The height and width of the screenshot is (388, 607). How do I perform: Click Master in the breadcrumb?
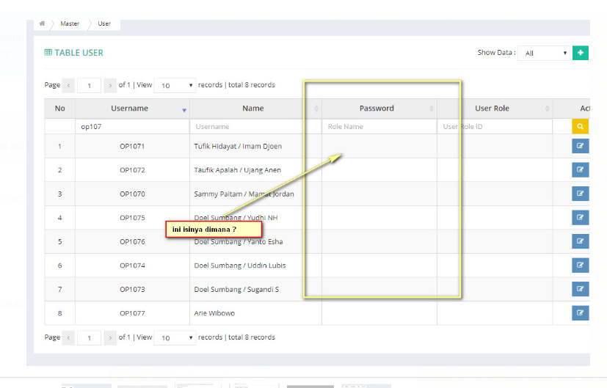tap(70, 23)
